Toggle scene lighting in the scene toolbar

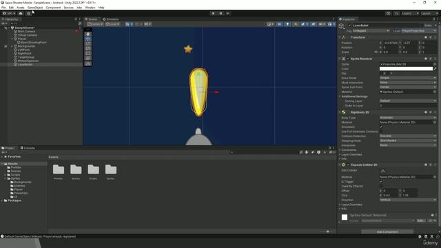[287, 24]
